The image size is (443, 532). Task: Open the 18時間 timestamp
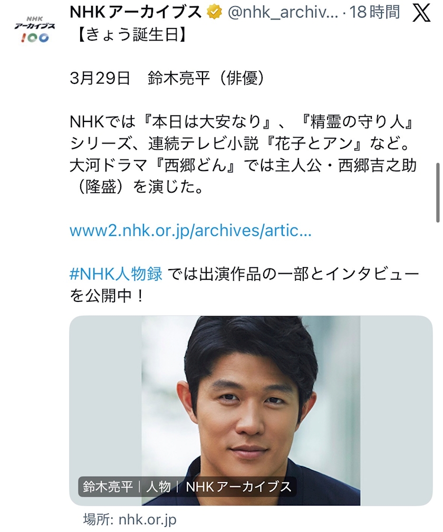(x=374, y=12)
